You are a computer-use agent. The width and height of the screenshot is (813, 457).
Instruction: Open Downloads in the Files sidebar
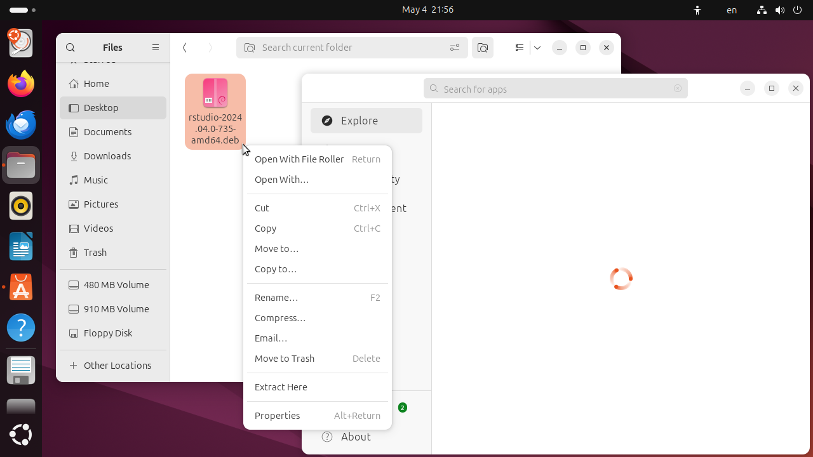click(113, 156)
